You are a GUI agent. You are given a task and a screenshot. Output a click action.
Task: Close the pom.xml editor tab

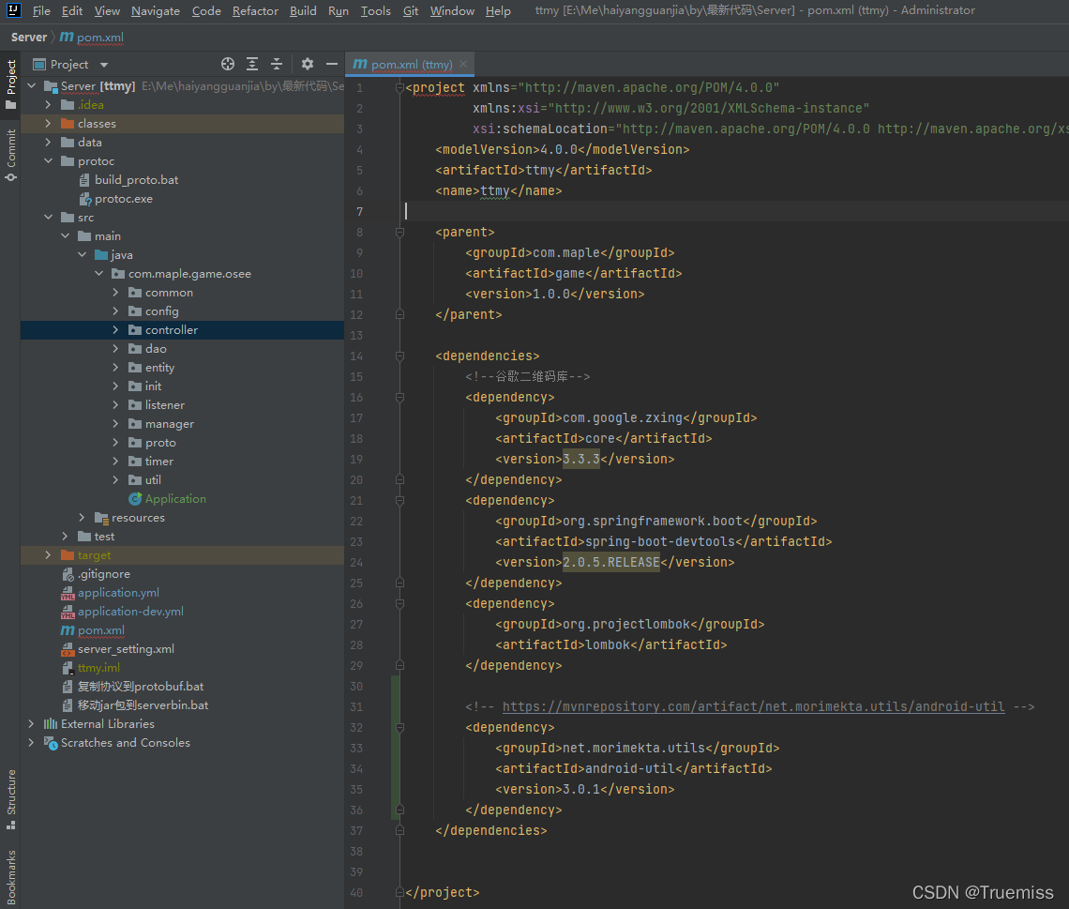pyautogui.click(x=463, y=65)
